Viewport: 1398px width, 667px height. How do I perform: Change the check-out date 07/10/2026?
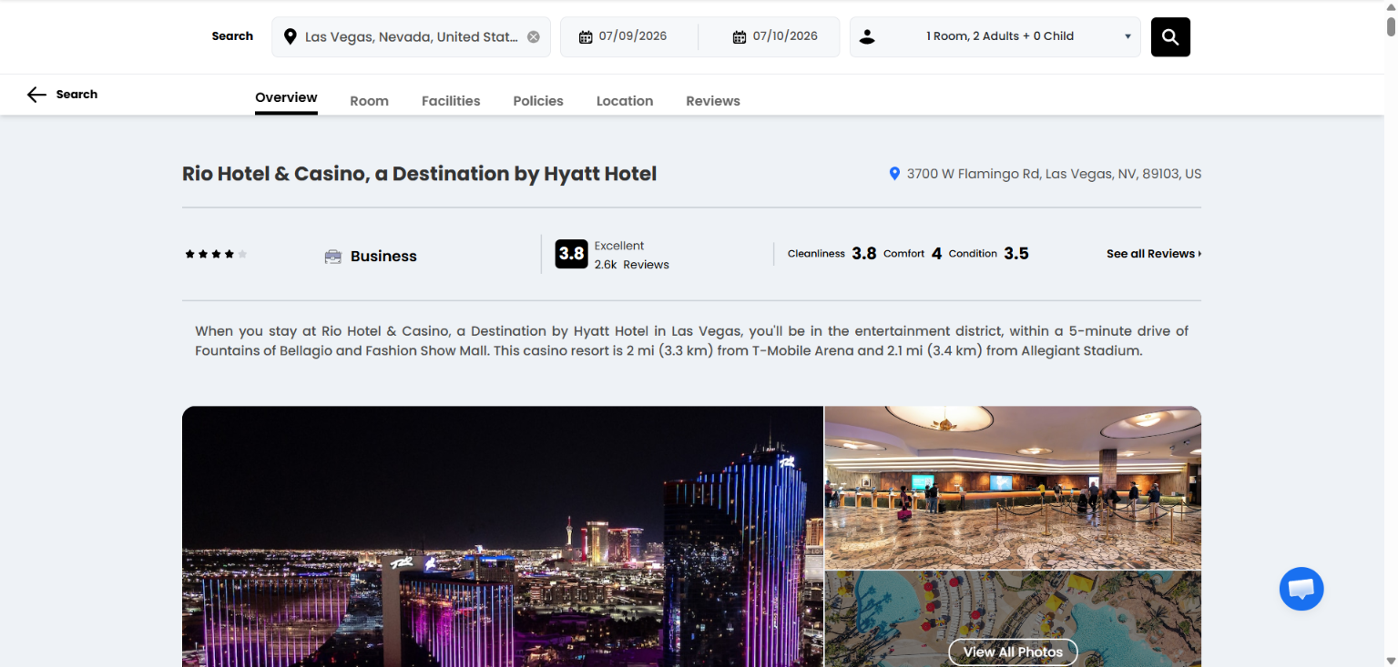coord(785,36)
